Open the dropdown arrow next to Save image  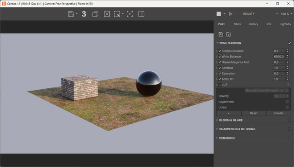(x=77, y=14)
